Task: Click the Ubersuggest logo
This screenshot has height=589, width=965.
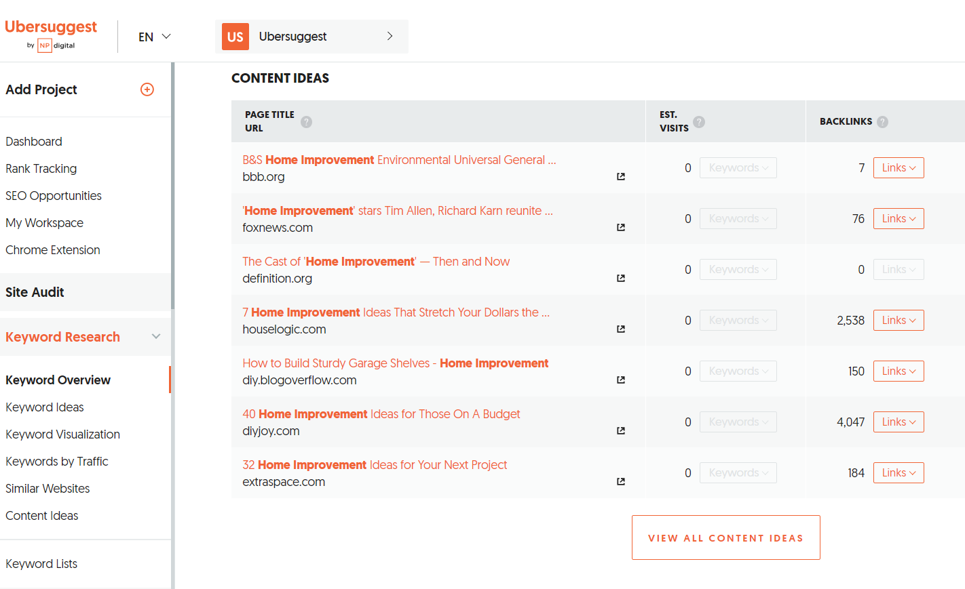Action: pos(51,35)
